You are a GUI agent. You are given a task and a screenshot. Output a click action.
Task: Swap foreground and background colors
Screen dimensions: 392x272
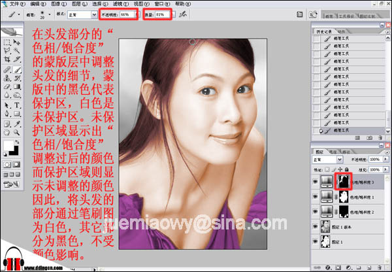point(17,142)
